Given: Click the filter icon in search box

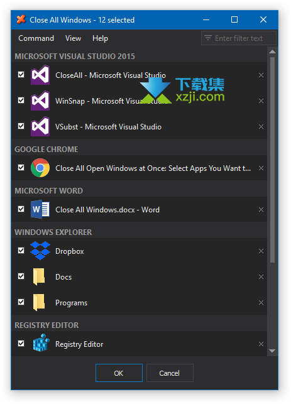Looking at the screenshot, I should pos(208,38).
